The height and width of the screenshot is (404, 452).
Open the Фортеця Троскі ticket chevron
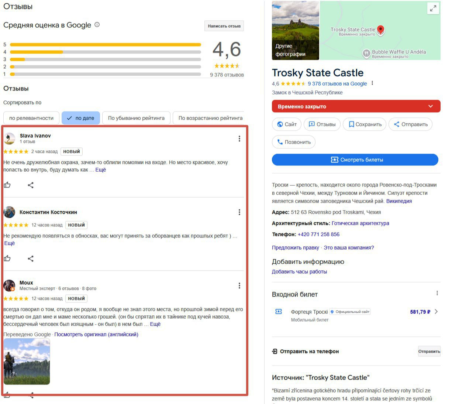436,312
